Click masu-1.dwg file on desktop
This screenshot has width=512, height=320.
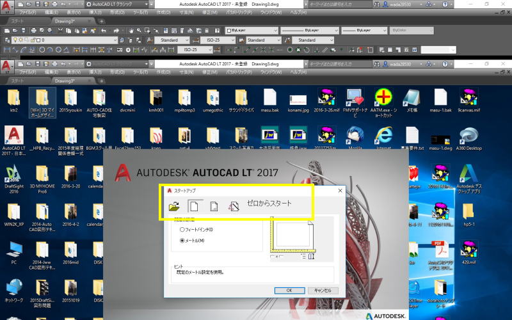pyautogui.click(x=440, y=141)
